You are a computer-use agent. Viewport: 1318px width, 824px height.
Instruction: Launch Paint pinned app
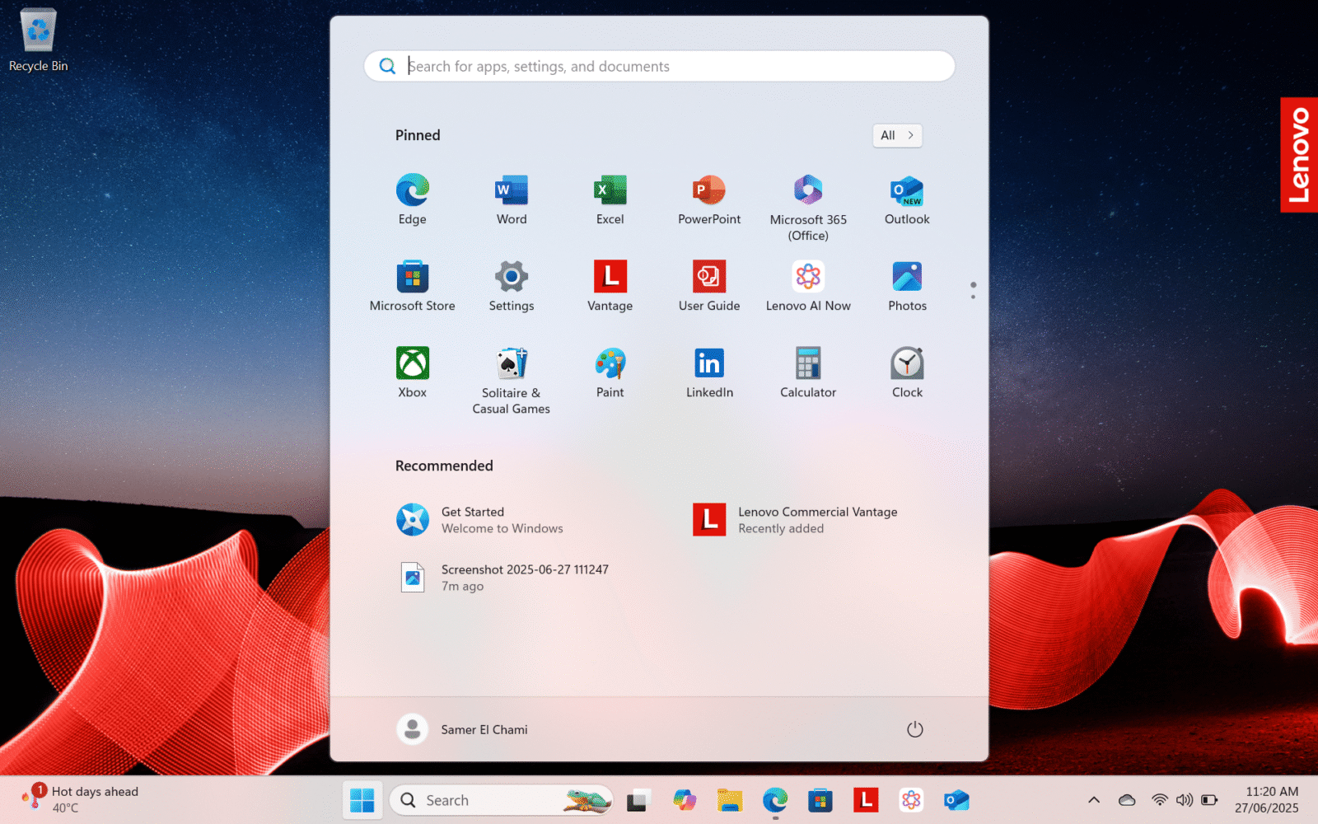point(610,373)
